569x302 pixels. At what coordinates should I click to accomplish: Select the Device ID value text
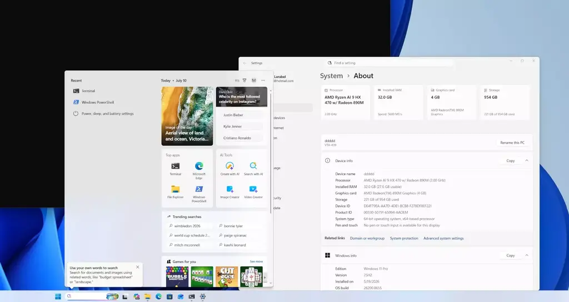(397, 206)
